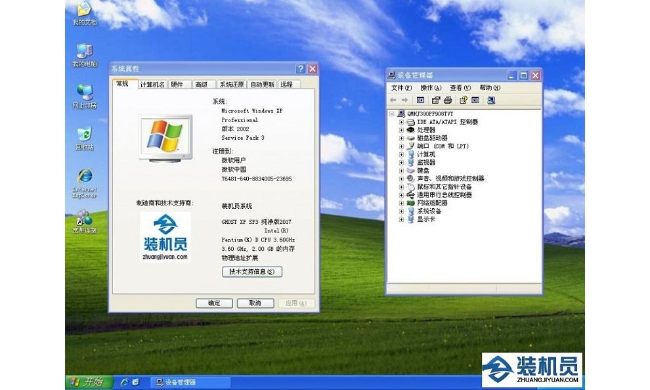
Task: Open the 开始 Start menu
Action: (86, 381)
